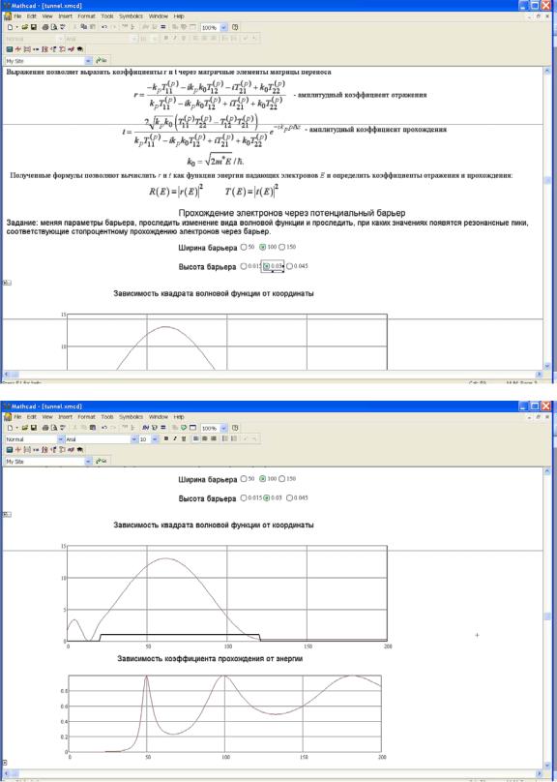
Task: Click Open file icon in upper window
Action: [24, 27]
